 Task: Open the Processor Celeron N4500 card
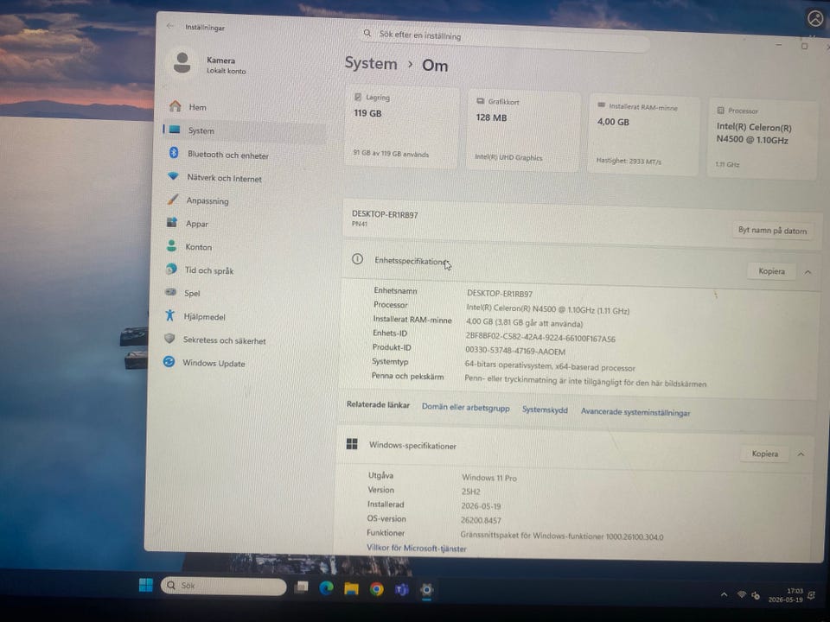[x=763, y=139]
